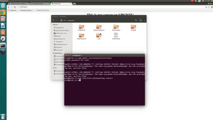Open Загрузки in the sidebar

coord(58,42)
